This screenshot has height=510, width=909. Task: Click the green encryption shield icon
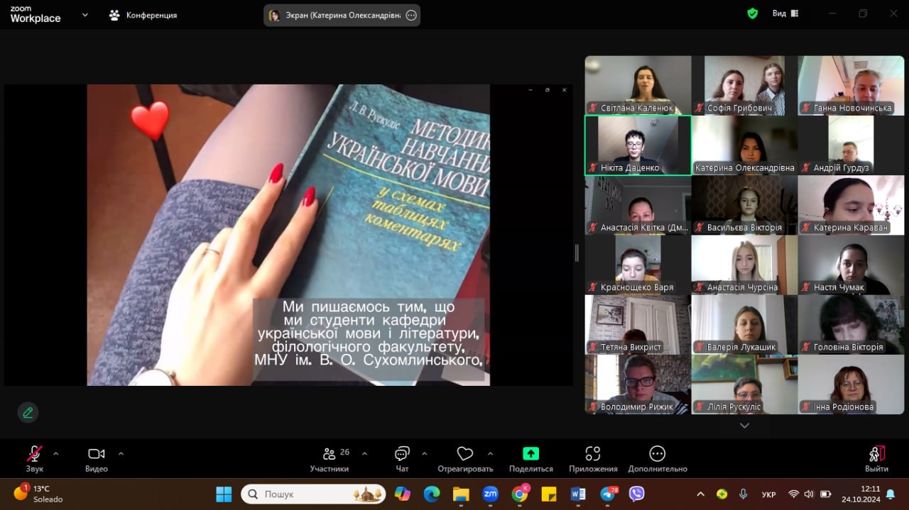click(752, 13)
